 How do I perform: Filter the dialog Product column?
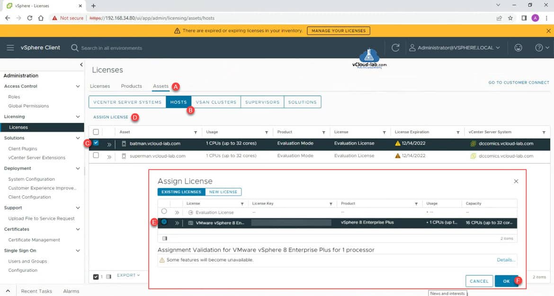(416, 204)
